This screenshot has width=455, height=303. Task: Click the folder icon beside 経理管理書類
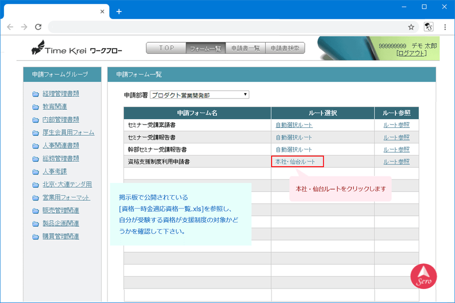click(x=35, y=94)
